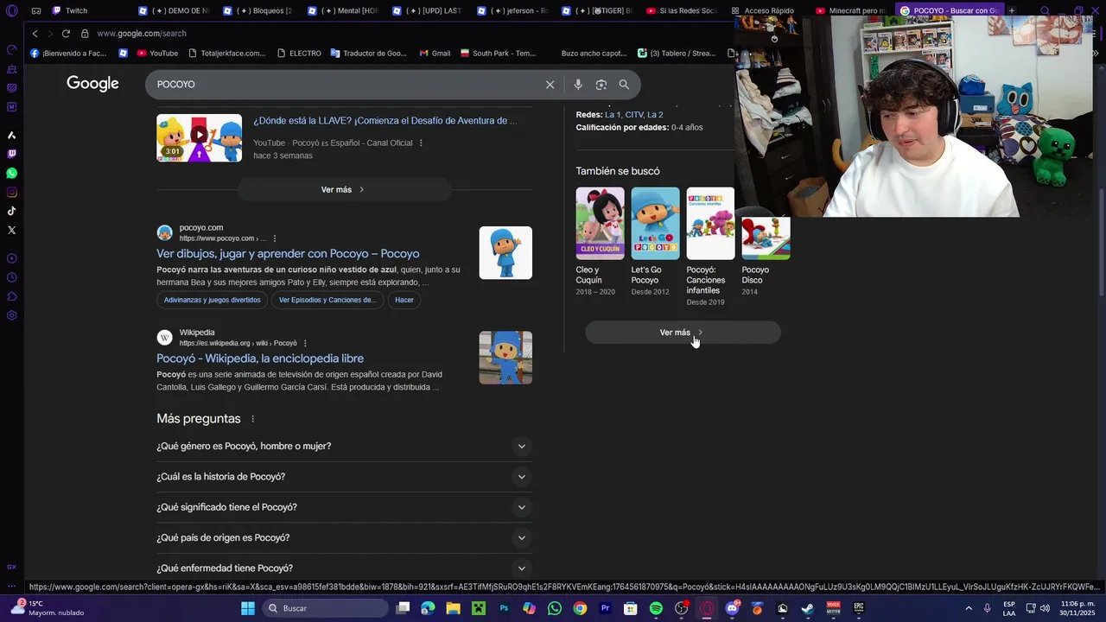Open 'Pocoyó - Wikipedia, la enciclopedia libre' result
This screenshot has width=1106, height=622.
(260, 359)
